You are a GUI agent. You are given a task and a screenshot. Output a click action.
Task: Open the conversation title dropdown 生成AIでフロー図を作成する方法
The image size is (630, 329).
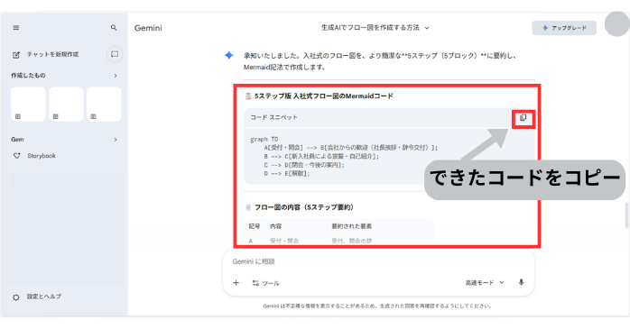375,28
